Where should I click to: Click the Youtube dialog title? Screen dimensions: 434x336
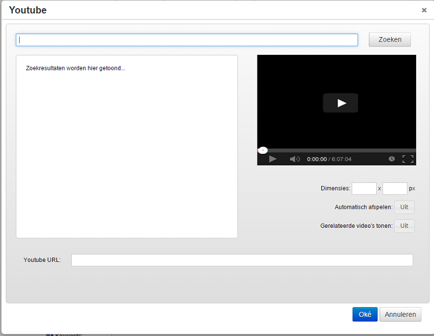click(x=28, y=10)
